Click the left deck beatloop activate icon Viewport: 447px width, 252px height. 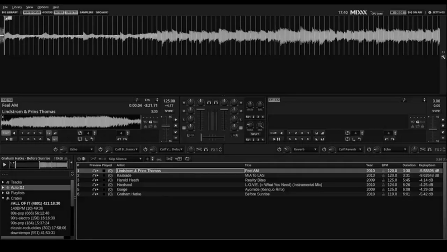tap(80, 133)
